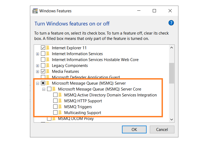Enable the MSMQ HTTP Support checkbox

tap(55, 101)
